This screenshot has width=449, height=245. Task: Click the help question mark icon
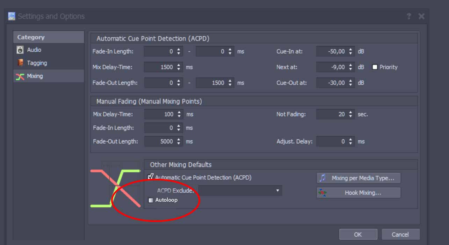(x=409, y=16)
